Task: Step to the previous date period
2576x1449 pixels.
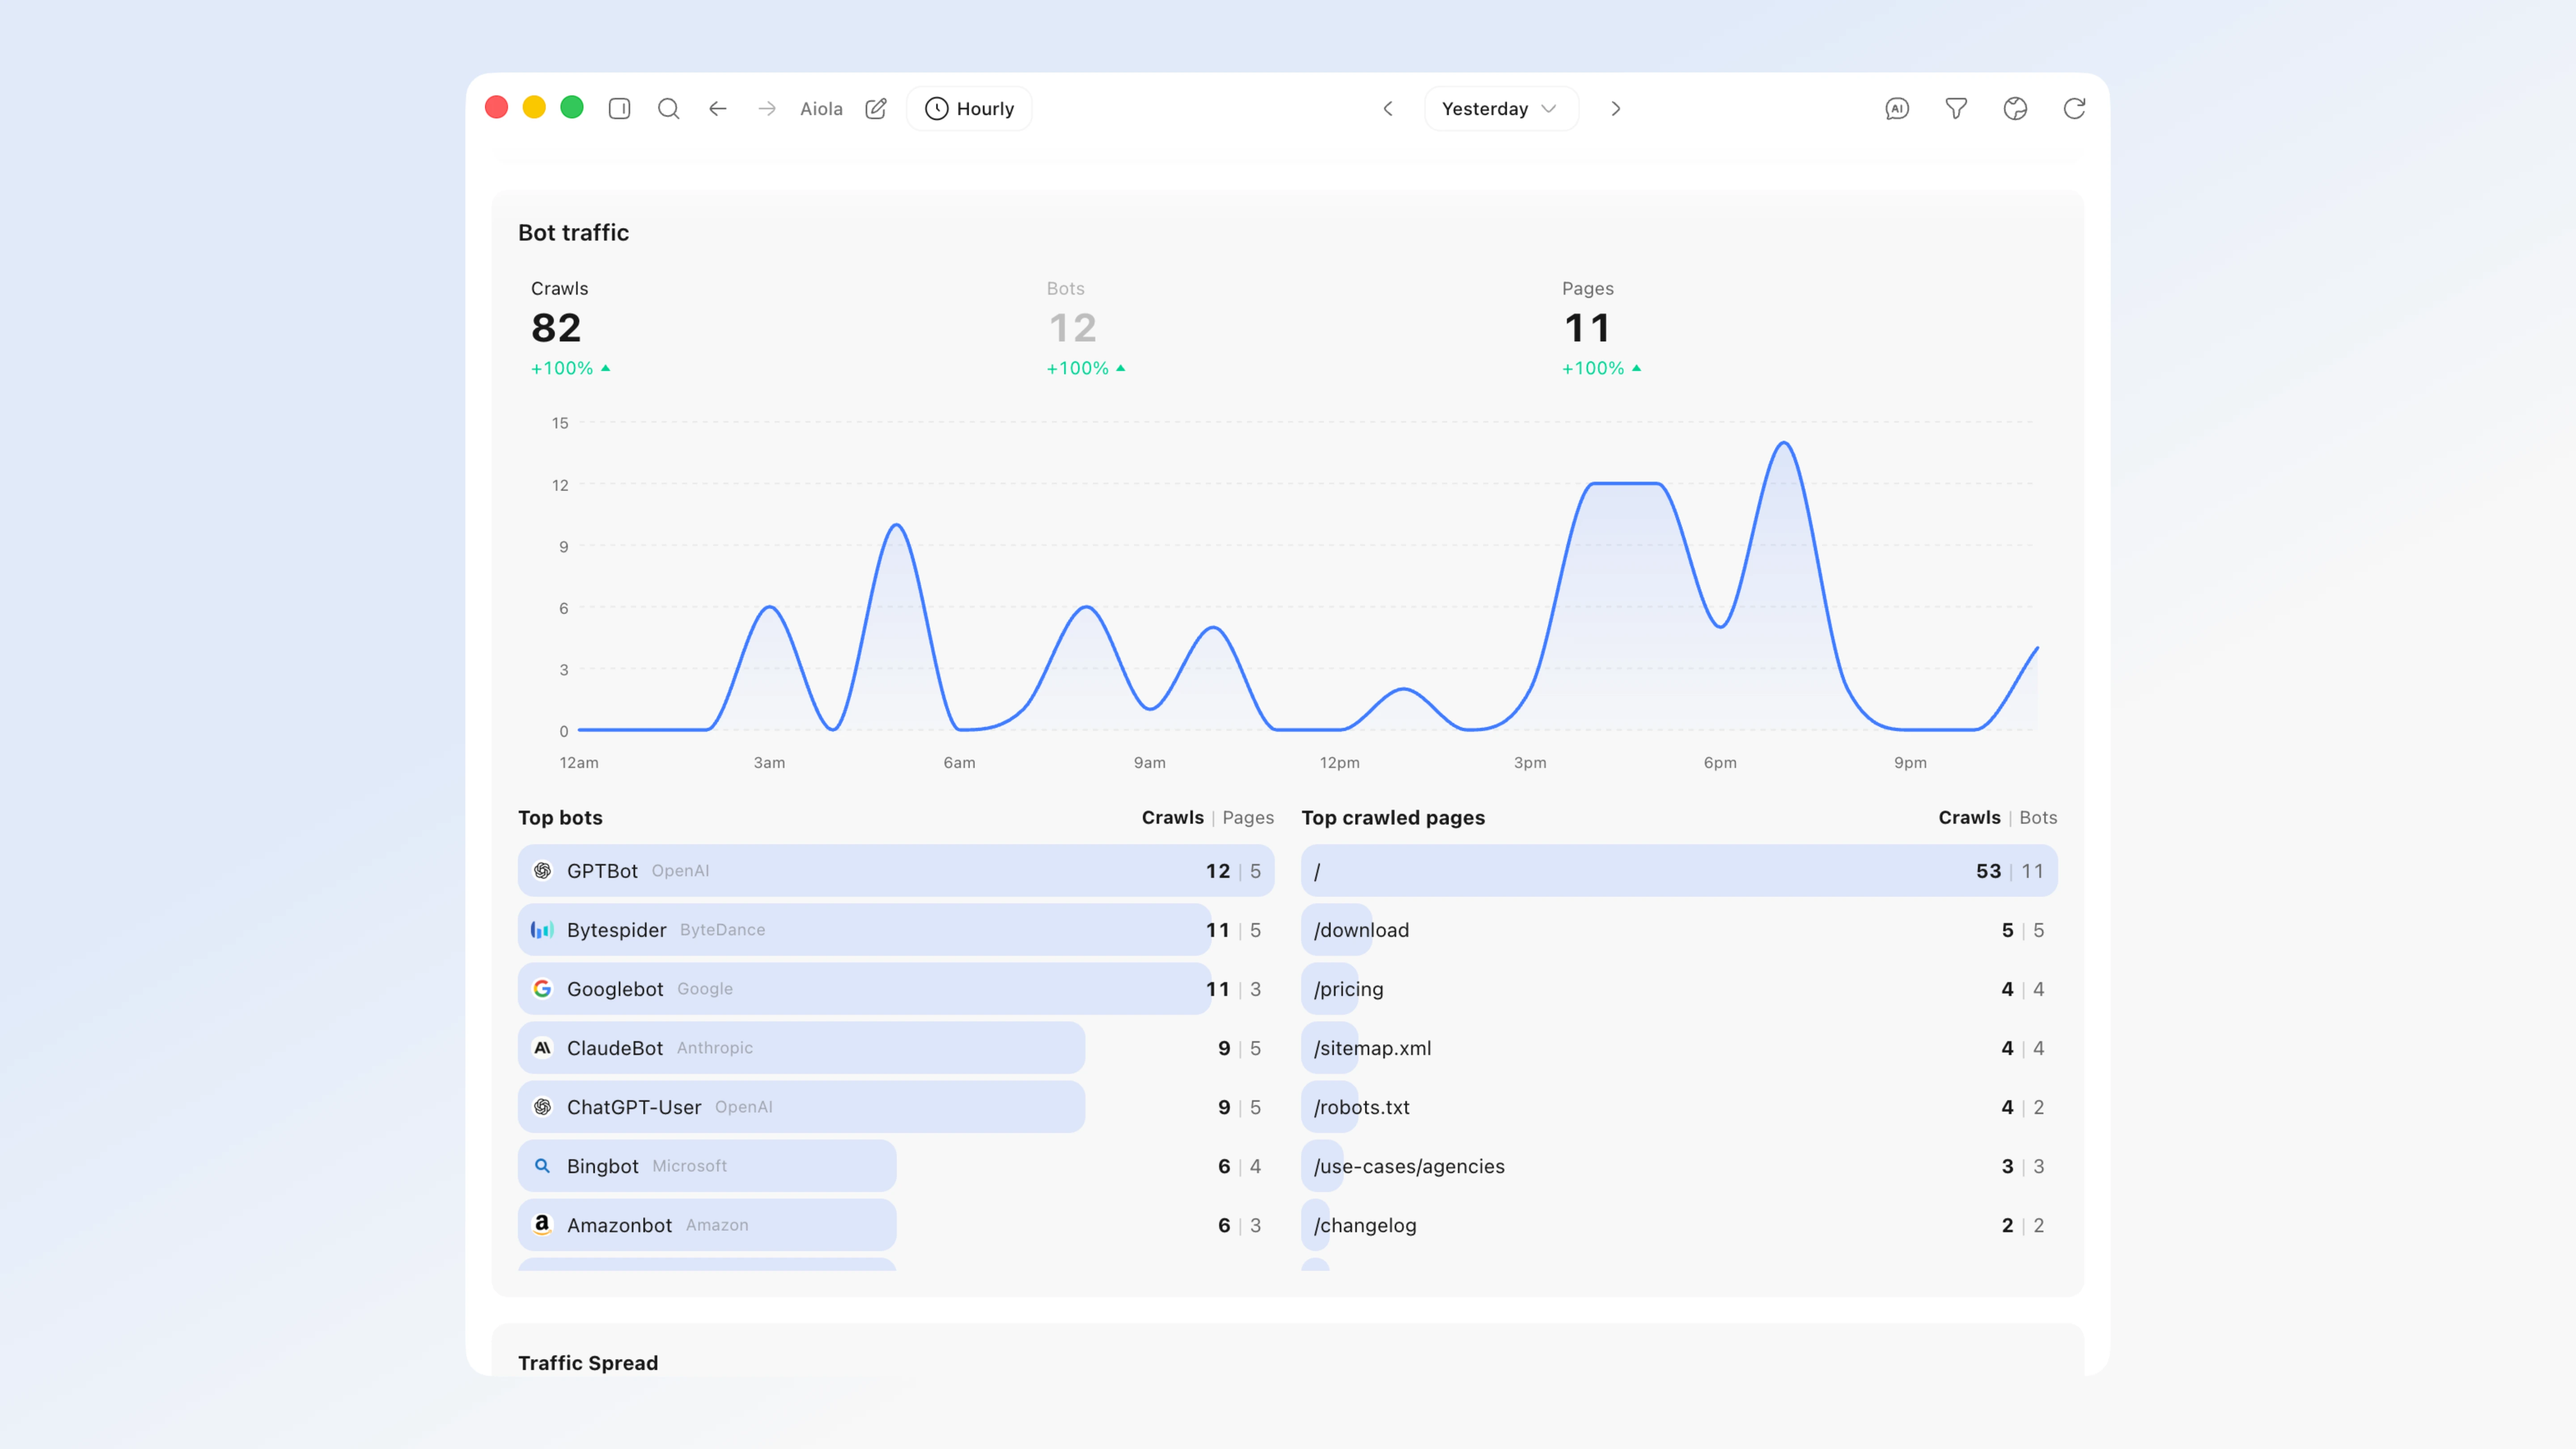Action: pyautogui.click(x=1388, y=108)
